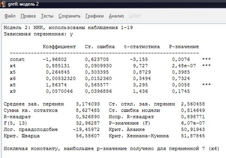
Task: Click the x6 t-statistic 0,3494
Action: (x=142, y=78)
